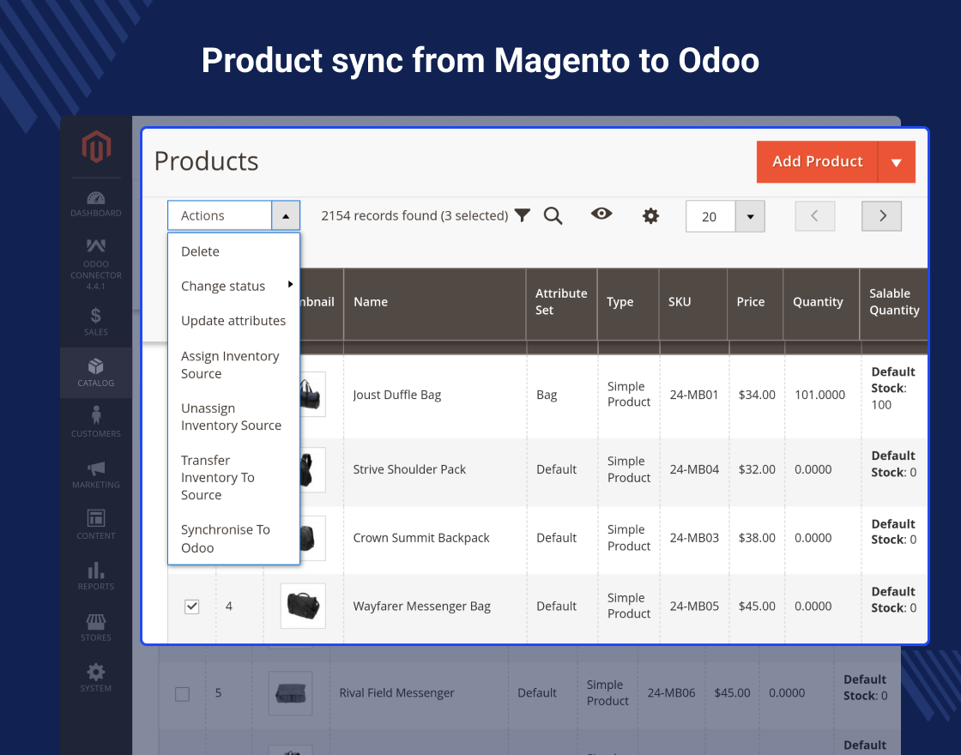Open the Customers sidebar section
Image resolution: width=961 pixels, height=755 pixels.
coord(96,422)
